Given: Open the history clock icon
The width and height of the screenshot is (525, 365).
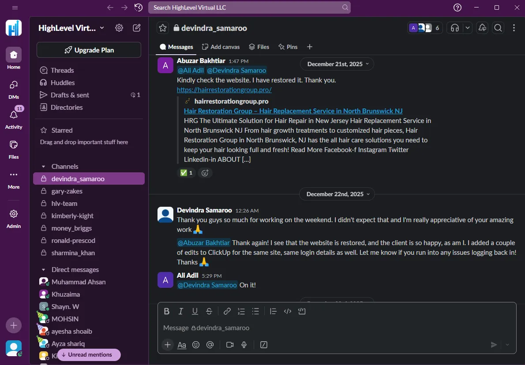Looking at the screenshot, I should coord(138,7).
